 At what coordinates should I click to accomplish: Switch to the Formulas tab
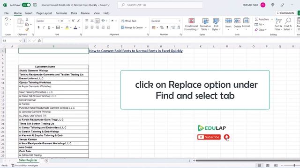pyautogui.click(x=61, y=13)
